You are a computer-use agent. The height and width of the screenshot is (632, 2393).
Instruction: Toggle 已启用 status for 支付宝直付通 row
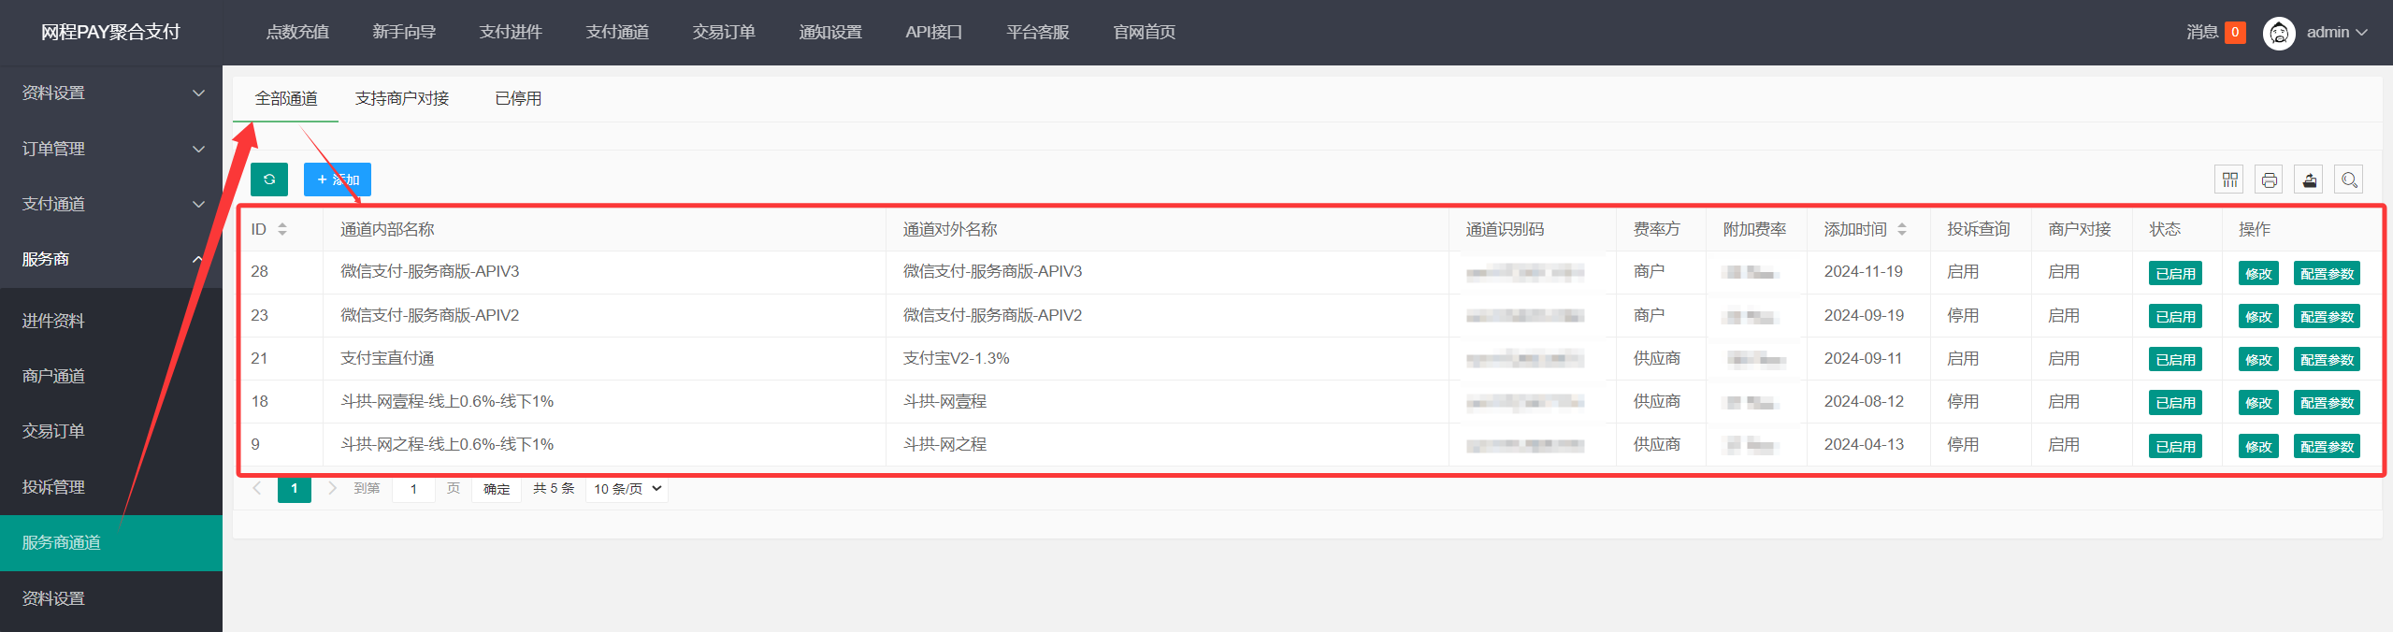2174,360
